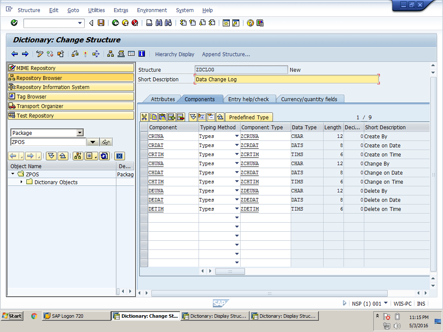Click the glasses Display icon beside ZPOS

coord(106,142)
